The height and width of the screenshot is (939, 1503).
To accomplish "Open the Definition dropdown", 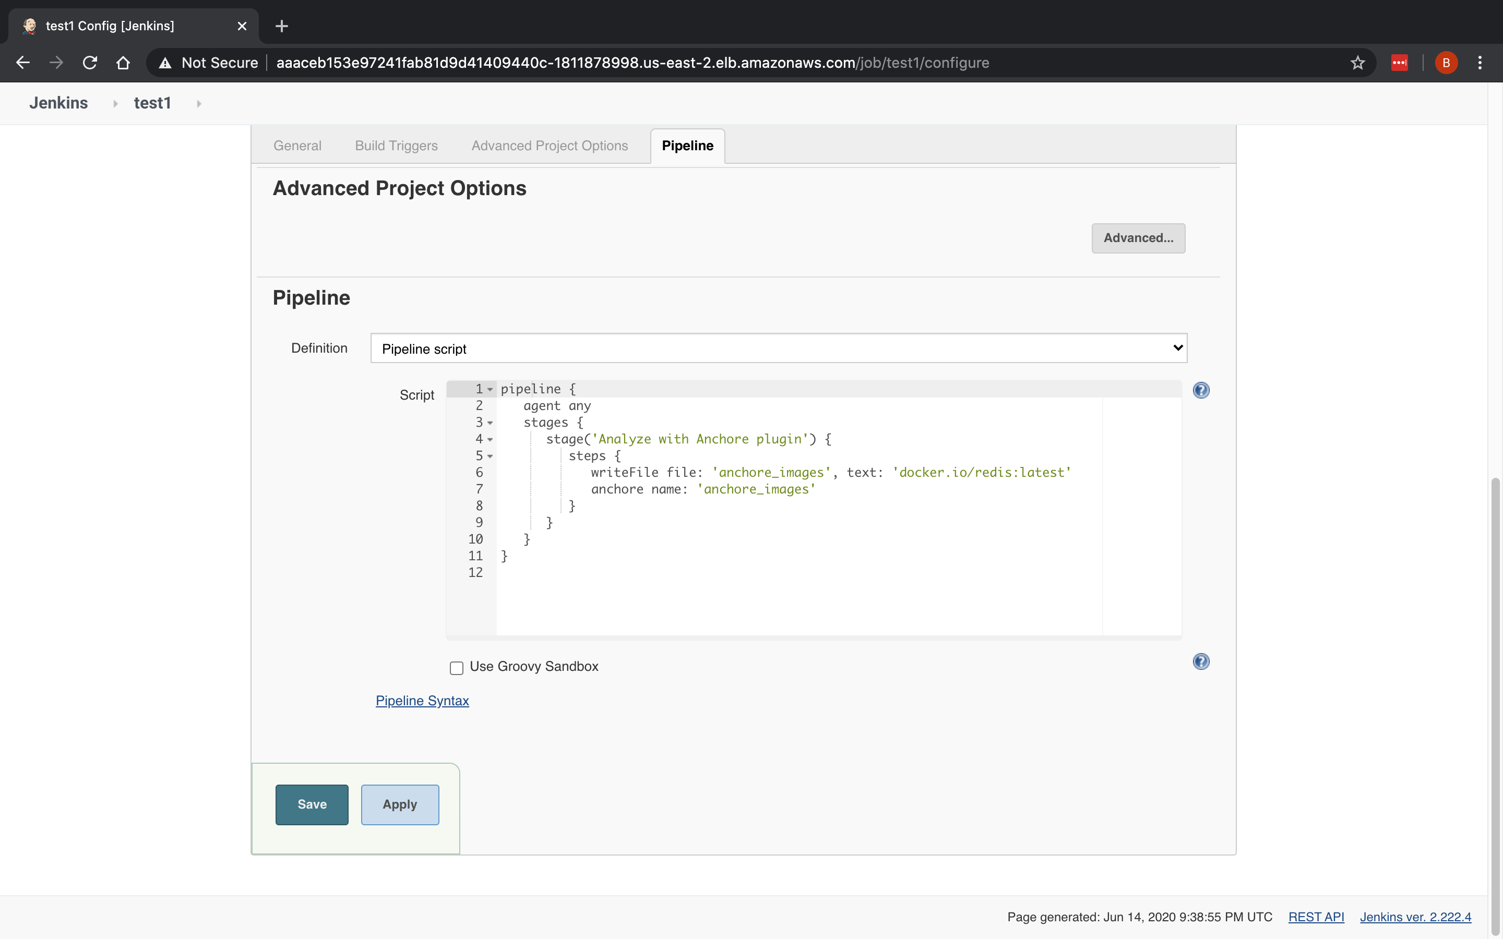I will click(779, 348).
